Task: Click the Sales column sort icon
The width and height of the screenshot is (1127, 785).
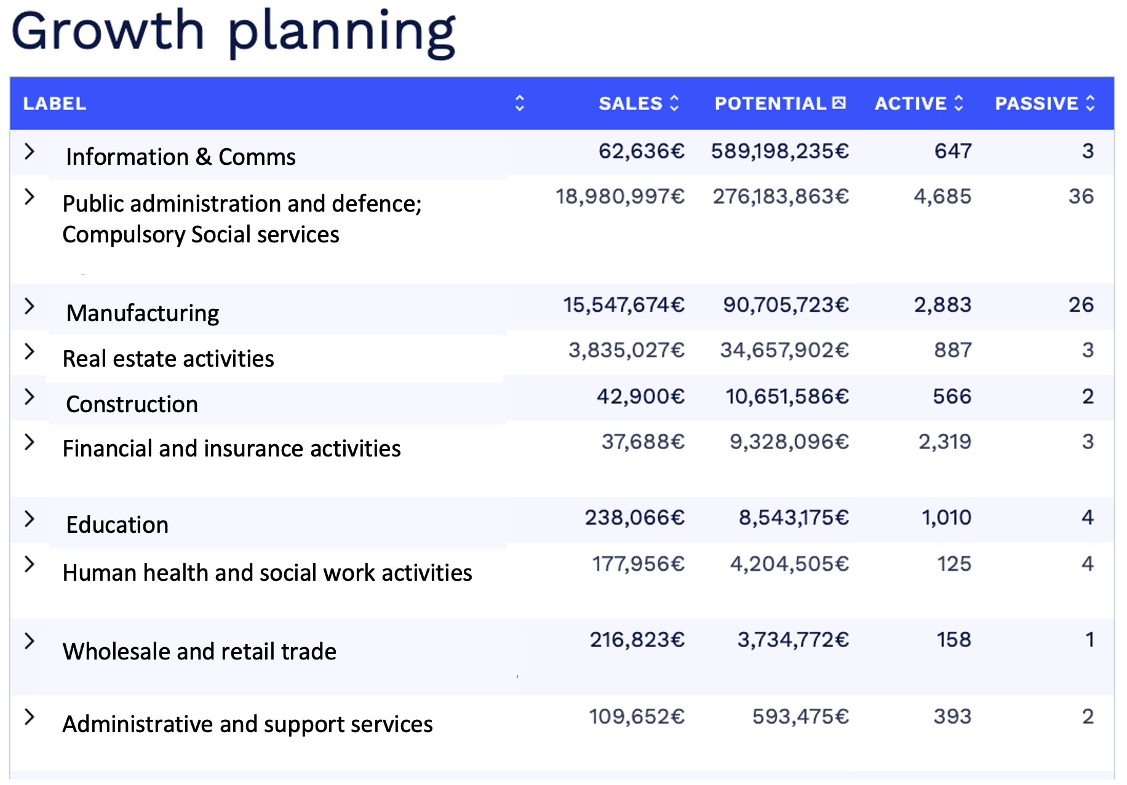Action: pos(674,103)
